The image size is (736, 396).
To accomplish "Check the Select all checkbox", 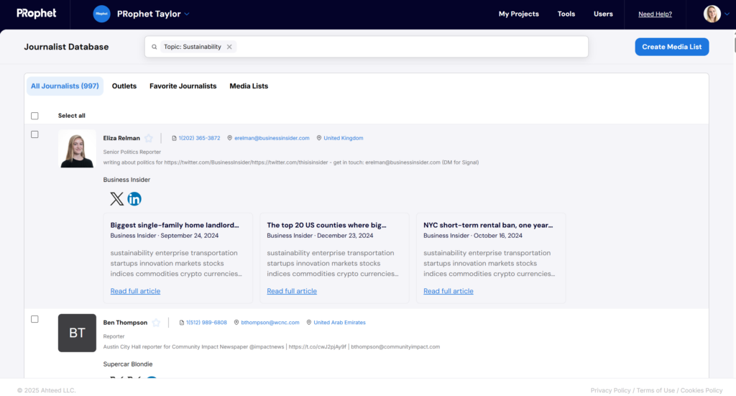I will click(x=34, y=116).
